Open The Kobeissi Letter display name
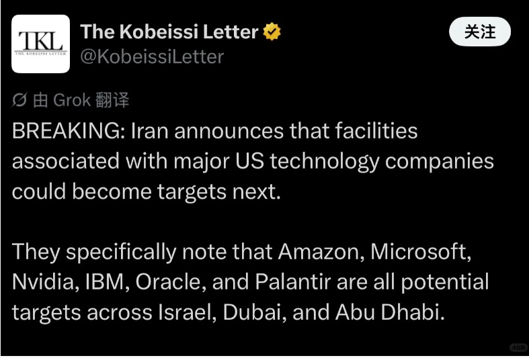This screenshot has width=529, height=358. tap(169, 32)
